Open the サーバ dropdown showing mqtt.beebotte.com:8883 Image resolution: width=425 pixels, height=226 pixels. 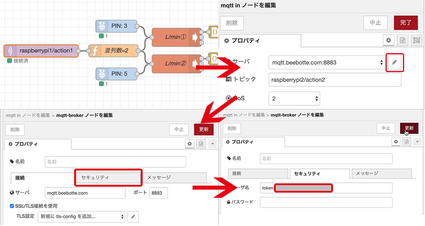pos(327,62)
